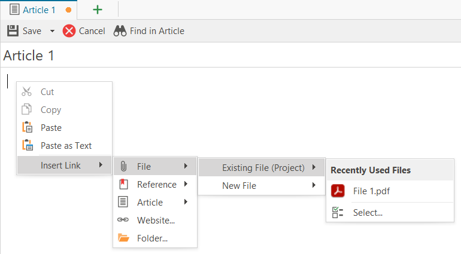
Task: Click the Select... checklist icon
Action: point(338,212)
